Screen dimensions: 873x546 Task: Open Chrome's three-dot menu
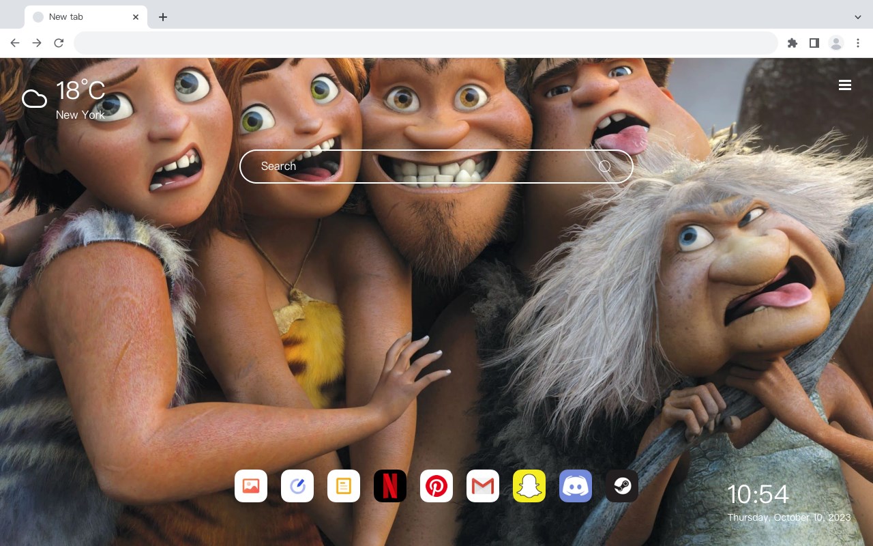tap(858, 43)
